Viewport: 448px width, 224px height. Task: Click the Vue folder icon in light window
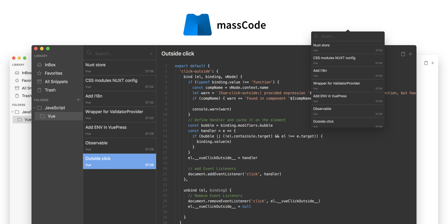pyautogui.click(x=20, y=120)
